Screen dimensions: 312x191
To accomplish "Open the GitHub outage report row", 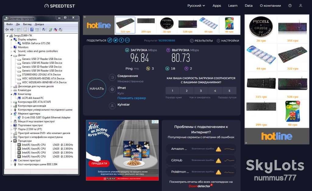I will click(201, 160).
